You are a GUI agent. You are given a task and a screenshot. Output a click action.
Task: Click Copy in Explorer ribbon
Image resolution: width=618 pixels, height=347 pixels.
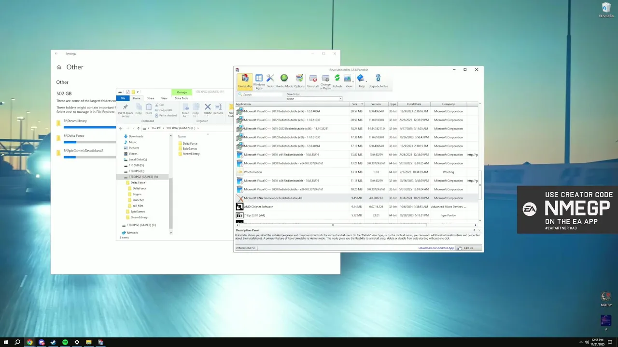click(x=139, y=109)
